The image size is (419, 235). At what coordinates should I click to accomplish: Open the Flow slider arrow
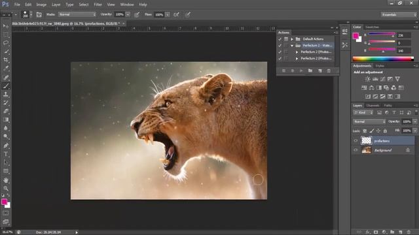pyautogui.click(x=168, y=14)
